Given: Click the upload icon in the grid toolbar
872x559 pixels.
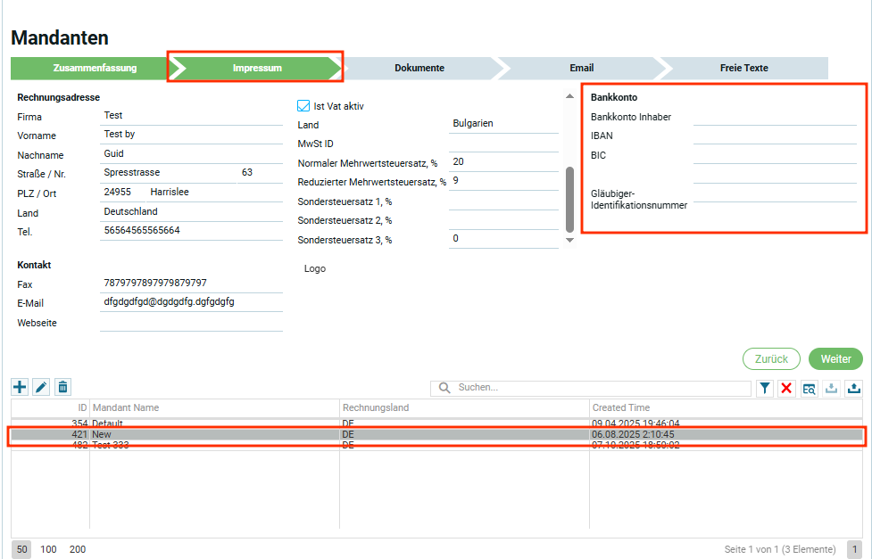Looking at the screenshot, I should 853,388.
